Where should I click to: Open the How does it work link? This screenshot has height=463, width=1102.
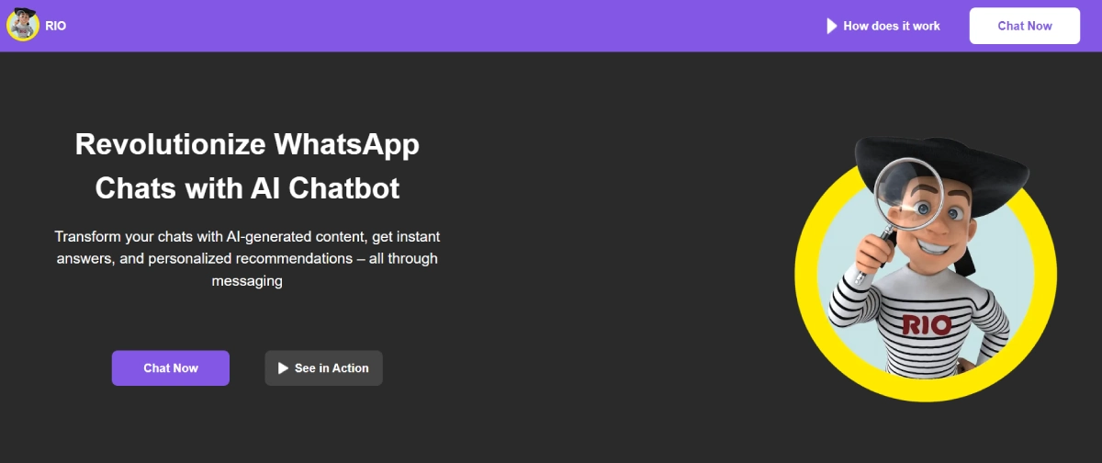[x=891, y=26]
